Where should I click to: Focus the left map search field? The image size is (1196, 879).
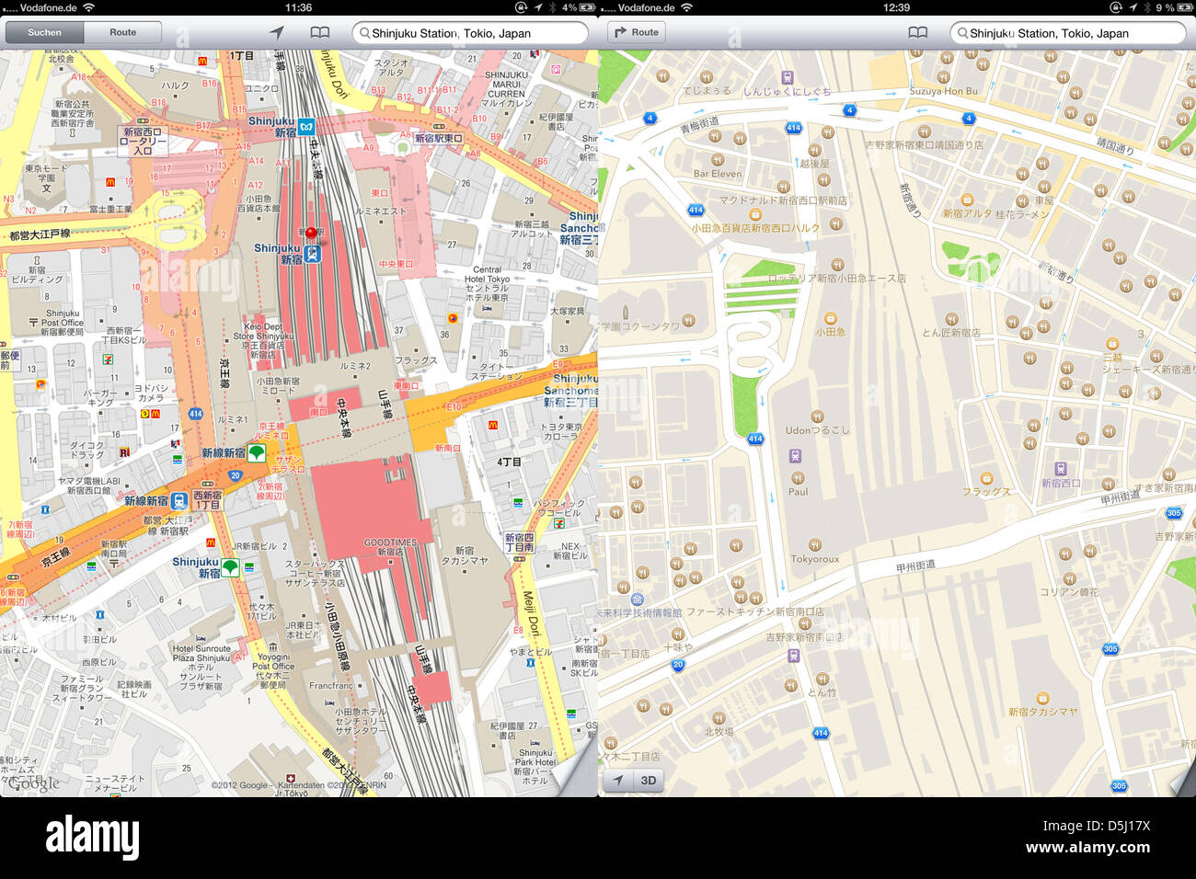coord(470,33)
